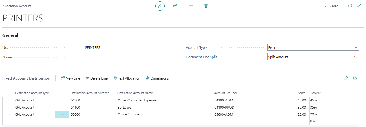Open the Document Line Split dropdown
Screen dimensions: 366x127
click(x=313, y=57)
